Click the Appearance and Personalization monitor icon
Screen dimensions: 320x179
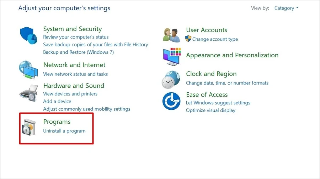pyautogui.click(x=172, y=57)
